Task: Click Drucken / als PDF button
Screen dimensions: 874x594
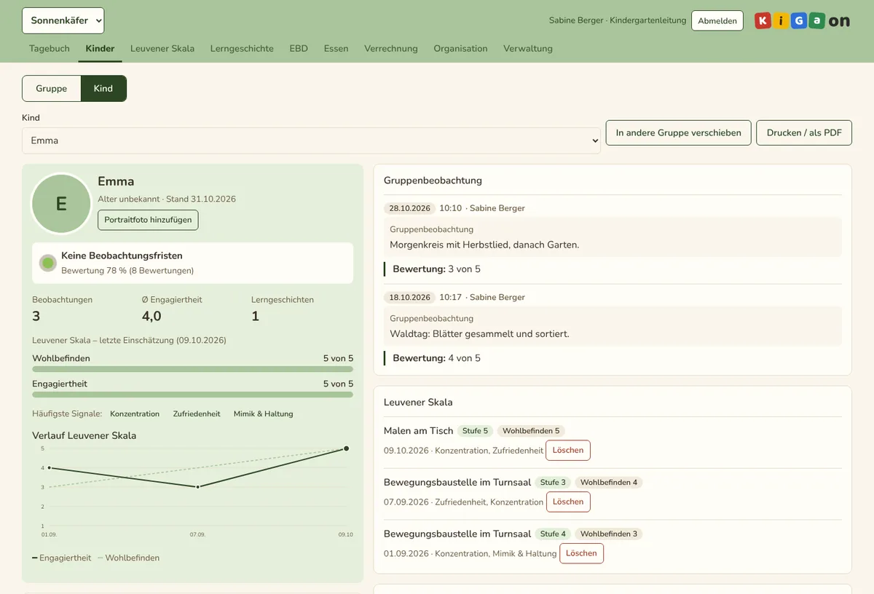Action: 804,132
